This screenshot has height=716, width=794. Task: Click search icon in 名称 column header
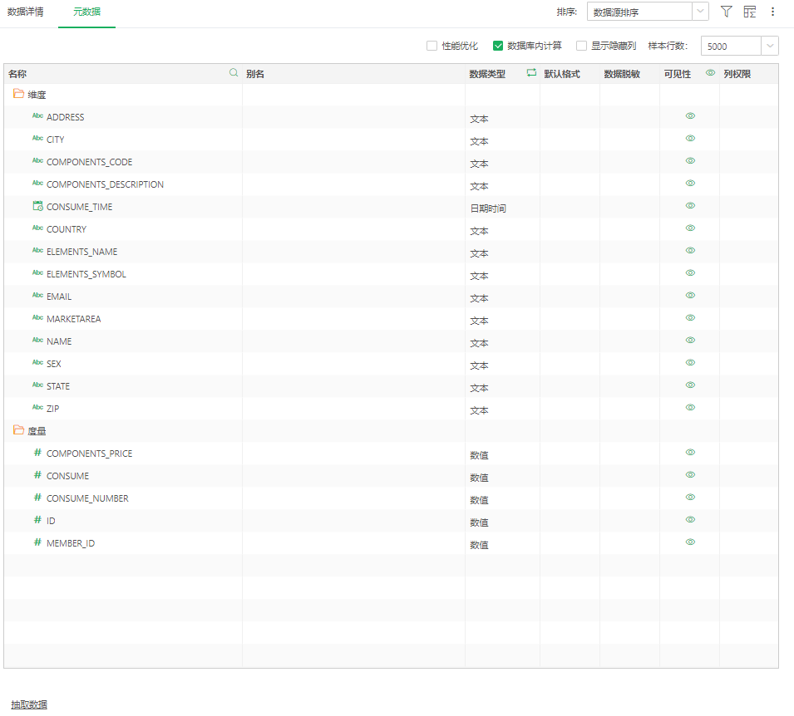[234, 73]
